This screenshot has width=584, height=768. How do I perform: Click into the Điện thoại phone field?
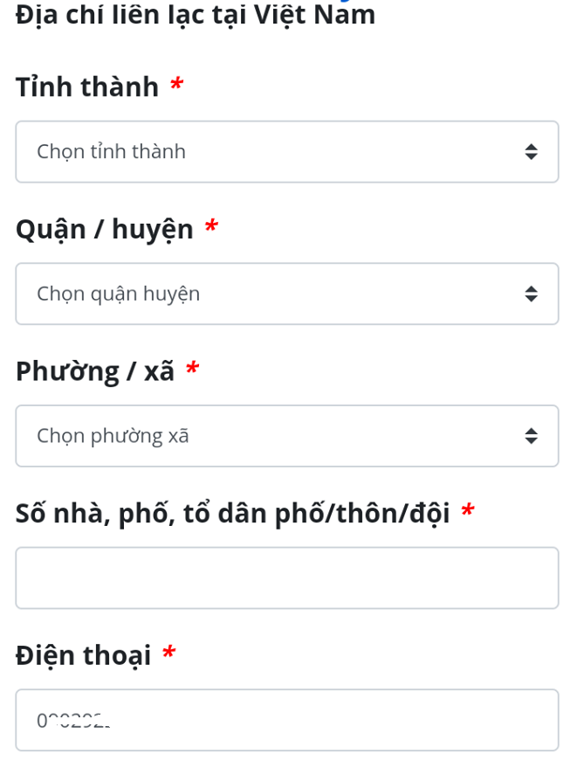pyautogui.click(x=287, y=720)
